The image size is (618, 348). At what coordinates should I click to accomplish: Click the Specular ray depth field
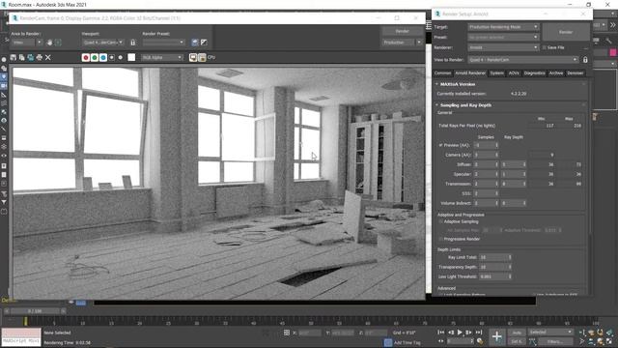514,174
